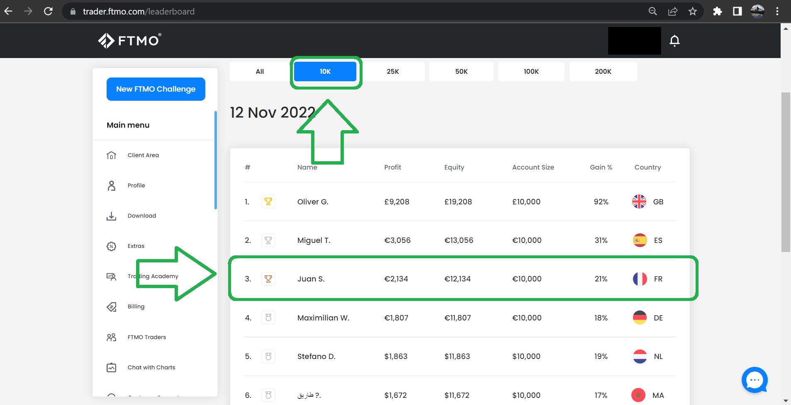Click the Download sidebar icon
The height and width of the screenshot is (405, 791).
(x=112, y=216)
